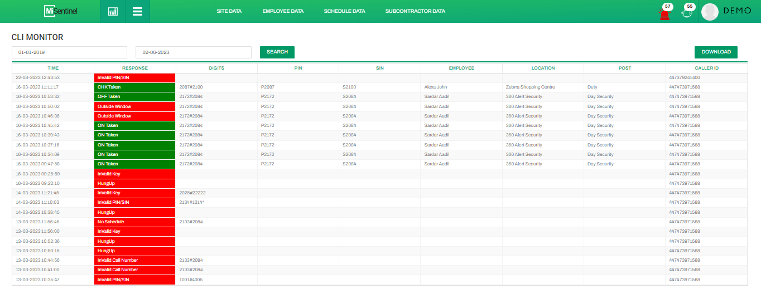Click the Caller ID column header
The image size is (761, 289).
click(x=706, y=68)
